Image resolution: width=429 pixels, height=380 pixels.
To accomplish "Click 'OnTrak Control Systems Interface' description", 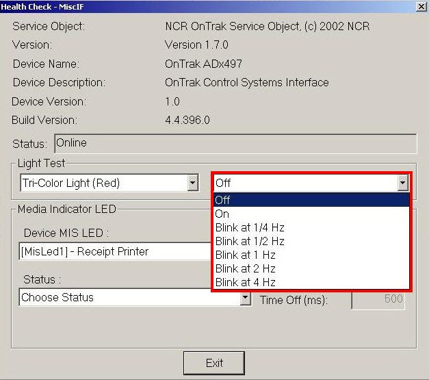I will pyautogui.click(x=246, y=82).
